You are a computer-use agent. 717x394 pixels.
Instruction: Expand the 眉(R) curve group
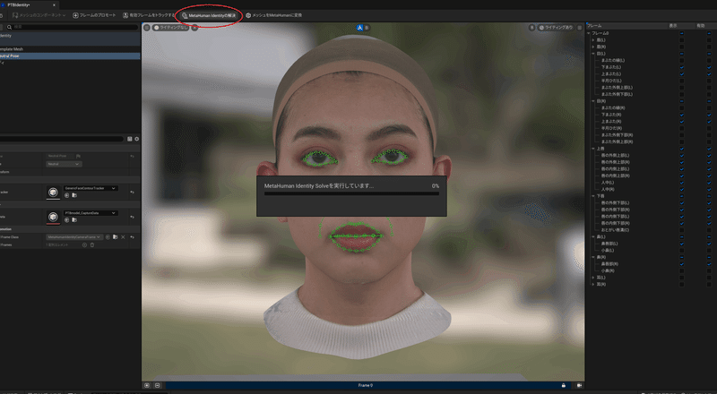click(593, 47)
